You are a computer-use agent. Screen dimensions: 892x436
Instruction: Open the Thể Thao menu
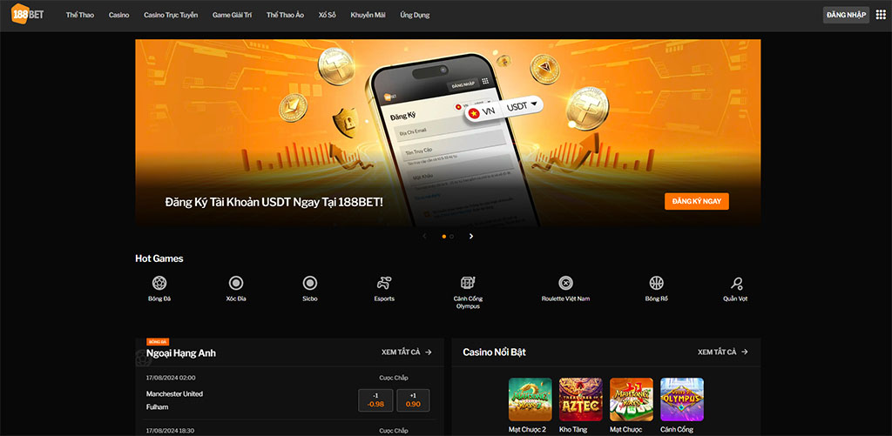pyautogui.click(x=80, y=15)
